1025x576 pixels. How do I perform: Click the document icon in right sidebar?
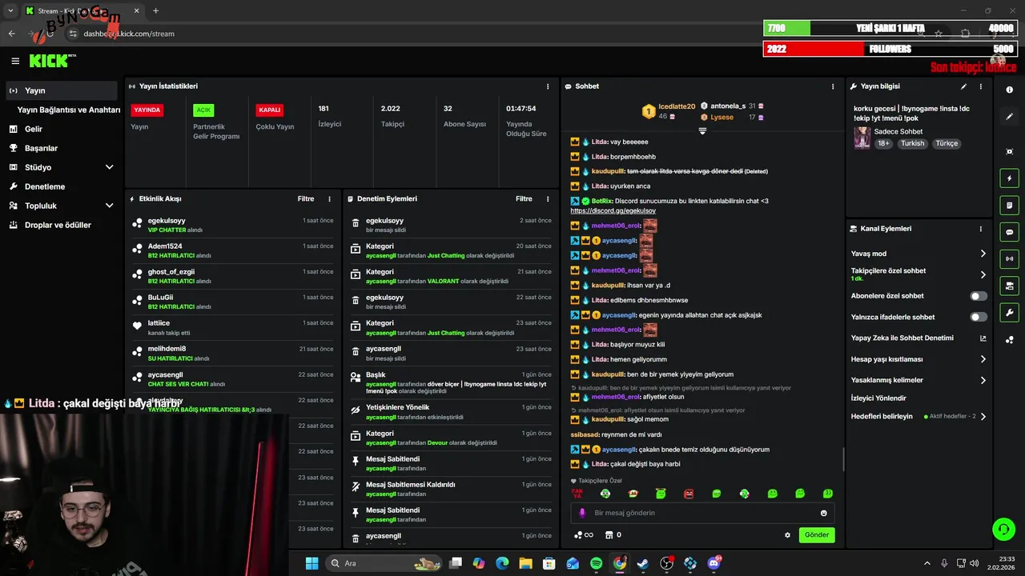coord(1010,206)
